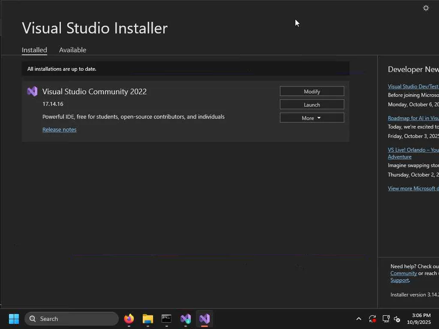Open the Support link

[x=400, y=280]
